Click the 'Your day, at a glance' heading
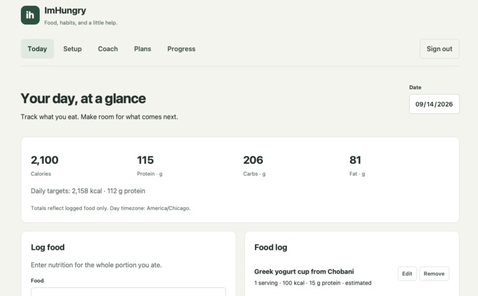The width and height of the screenshot is (478, 296). [x=83, y=98]
